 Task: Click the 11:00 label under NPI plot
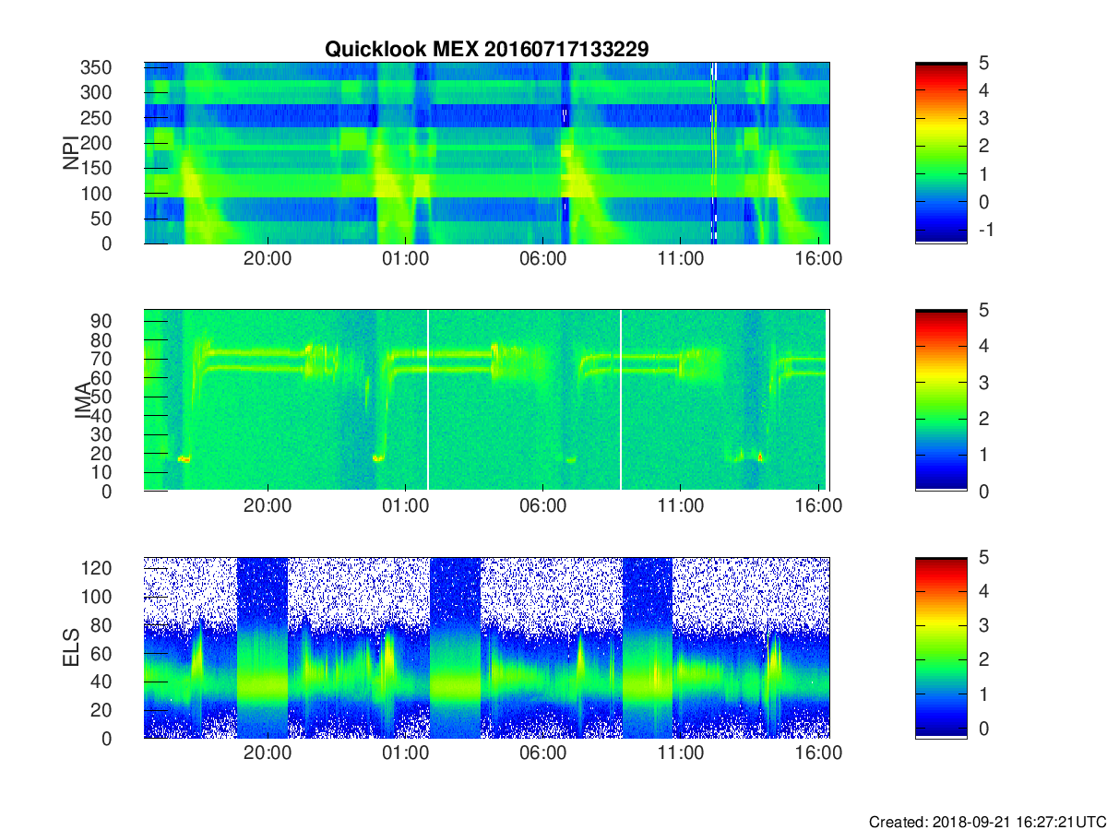point(680,260)
